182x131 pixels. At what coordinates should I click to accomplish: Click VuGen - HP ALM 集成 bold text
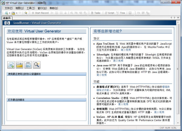click(x=110, y=117)
